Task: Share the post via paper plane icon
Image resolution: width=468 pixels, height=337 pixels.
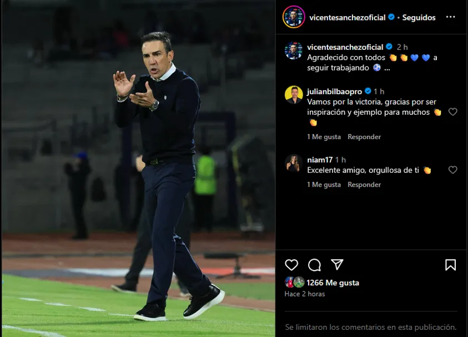Action: (x=337, y=265)
